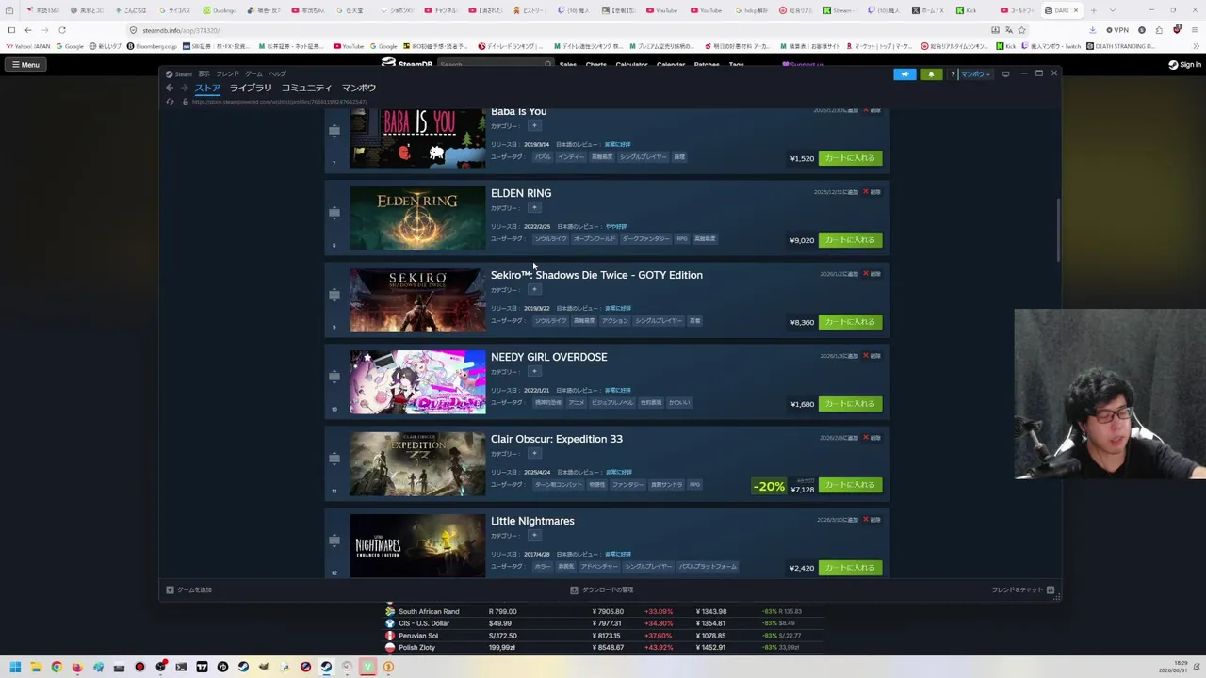Open the Sekiro cover thumbnail
Screen dimensions: 1206x678
pos(417,300)
